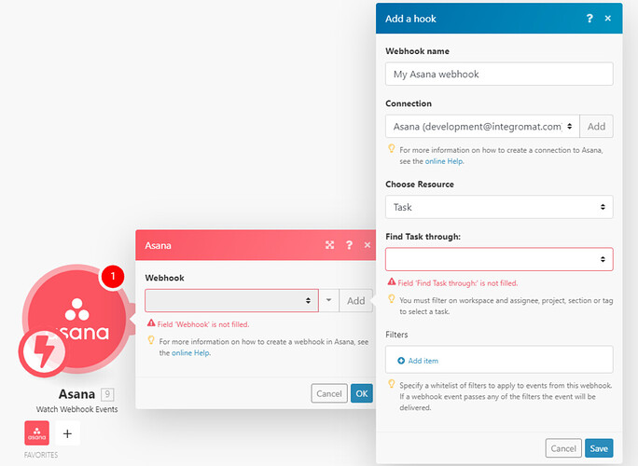Click the Asana module name label
The width and height of the screenshot is (638, 466).
[x=76, y=394]
